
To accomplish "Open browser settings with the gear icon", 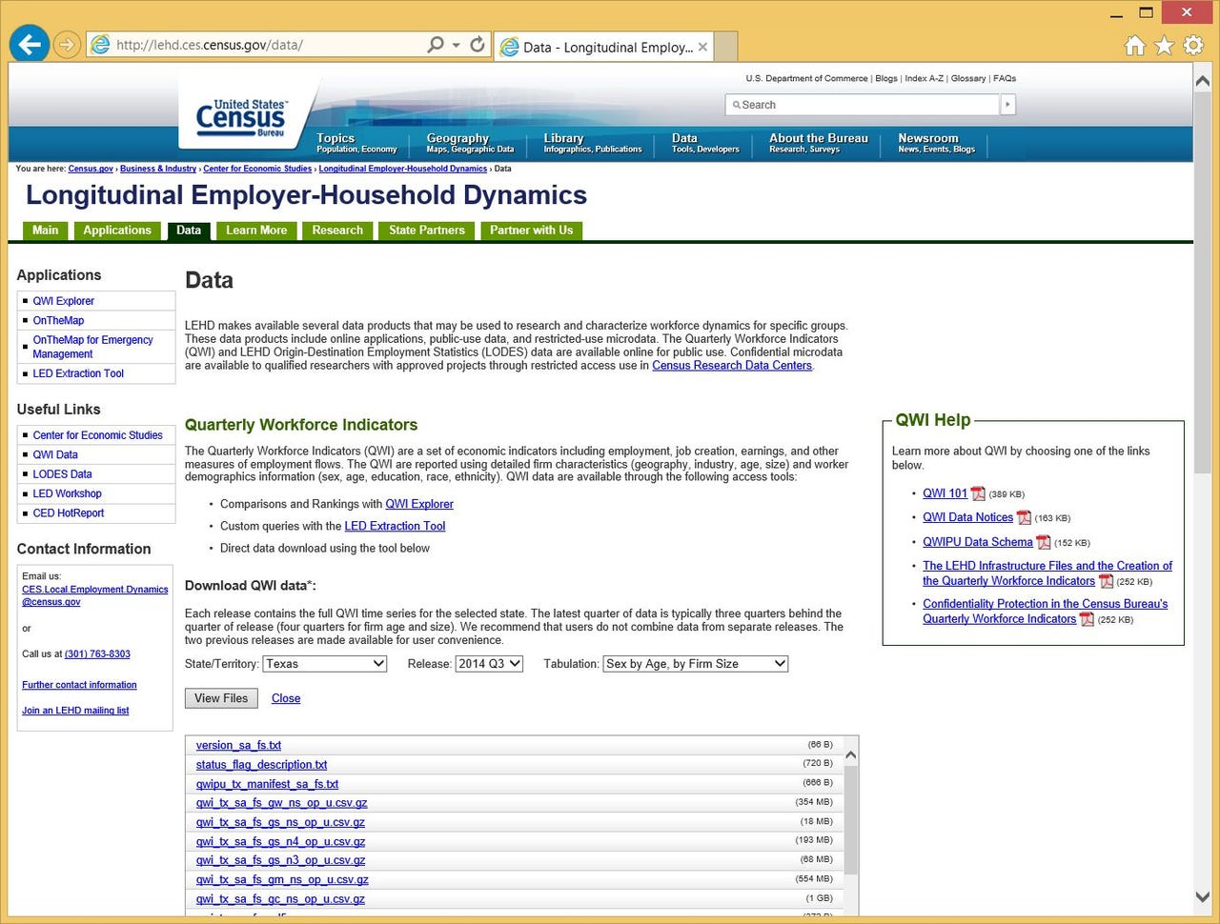I will [1193, 45].
